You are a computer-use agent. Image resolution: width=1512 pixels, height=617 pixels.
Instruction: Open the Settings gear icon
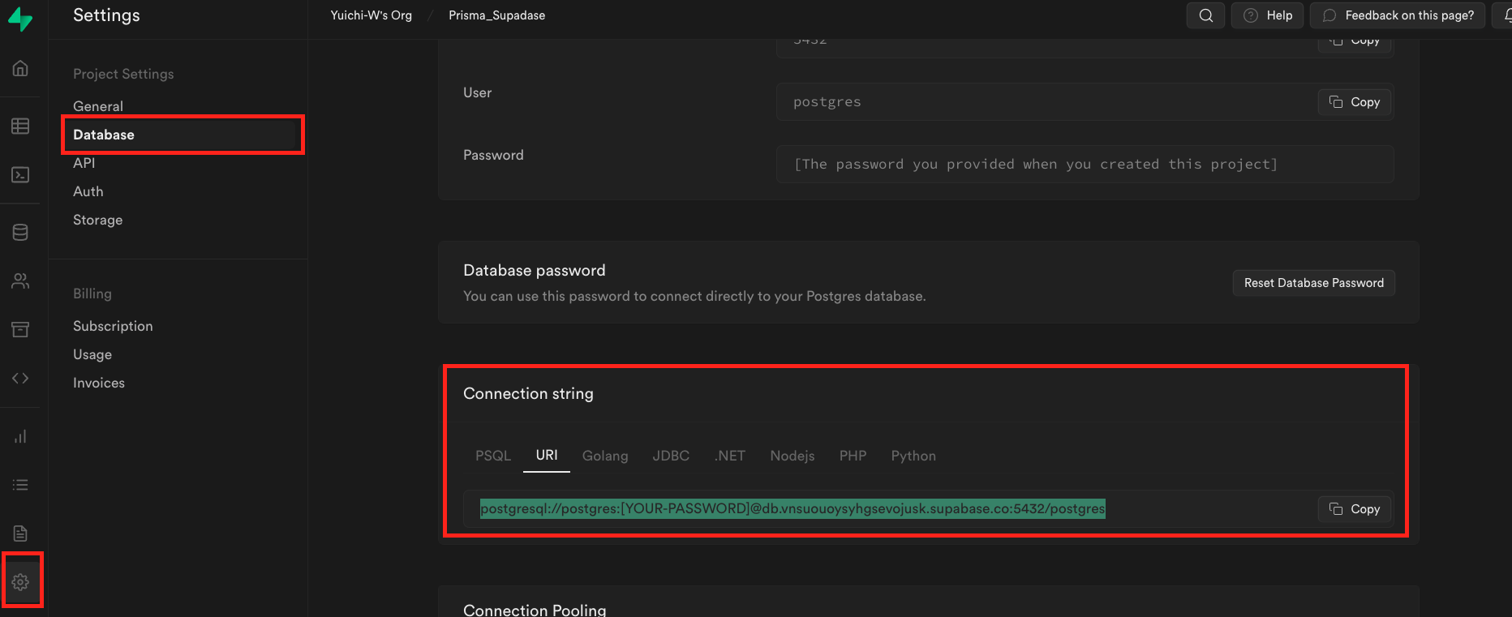[20, 581]
